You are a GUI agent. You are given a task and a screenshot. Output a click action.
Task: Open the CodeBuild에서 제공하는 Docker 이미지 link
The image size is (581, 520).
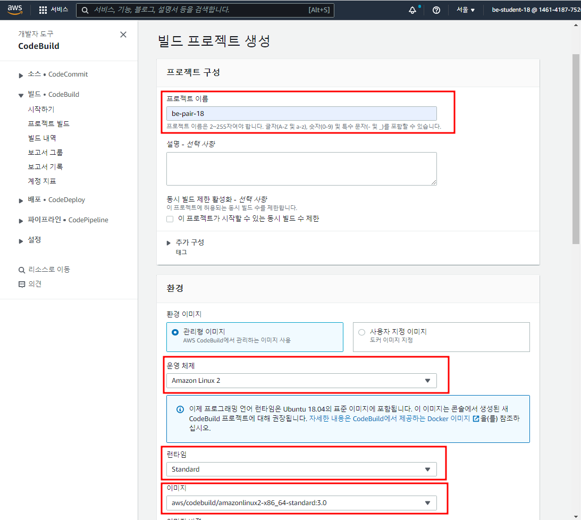(x=411, y=418)
